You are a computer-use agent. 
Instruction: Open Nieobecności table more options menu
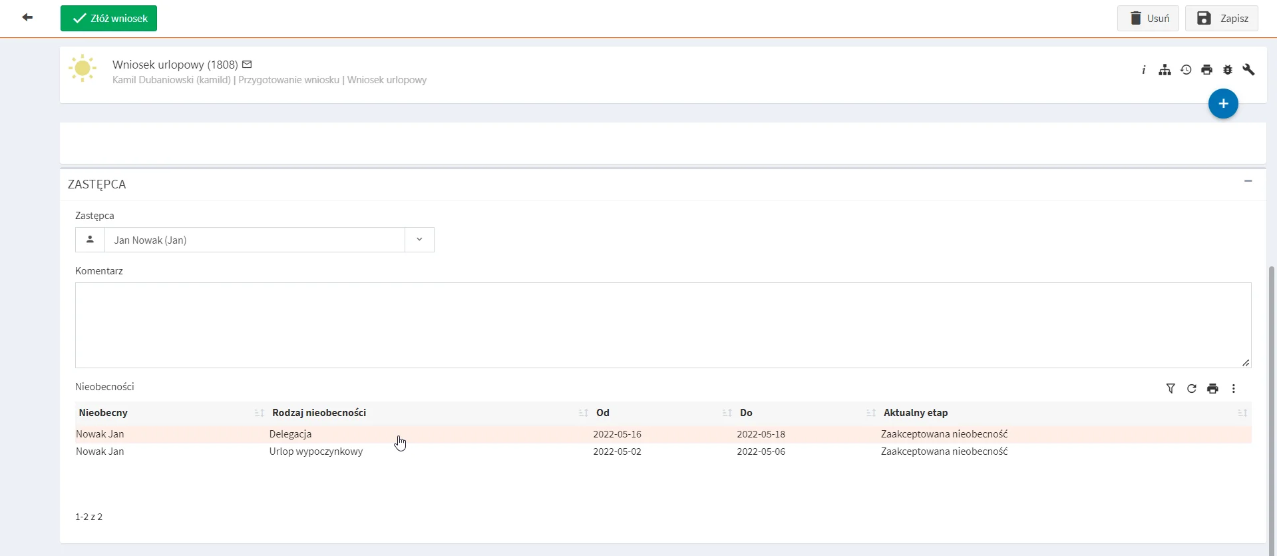1234,389
